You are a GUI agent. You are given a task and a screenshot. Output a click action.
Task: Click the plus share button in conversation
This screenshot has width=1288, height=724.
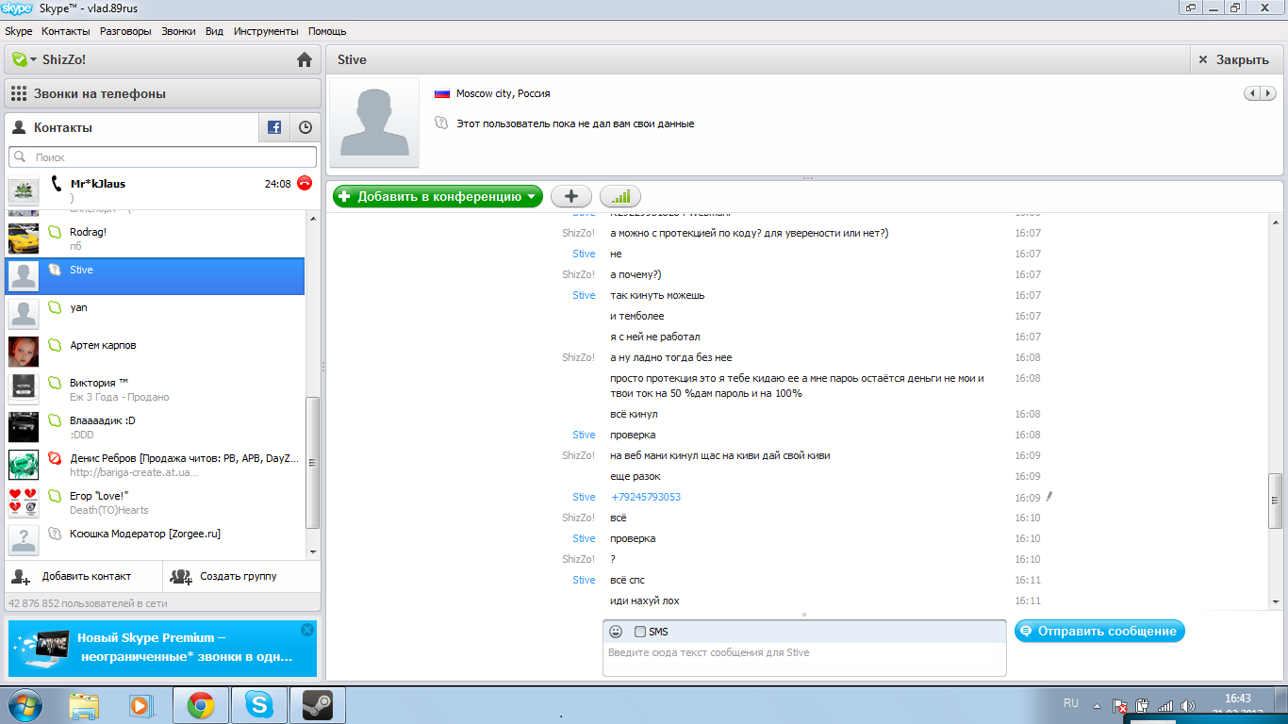(x=571, y=196)
